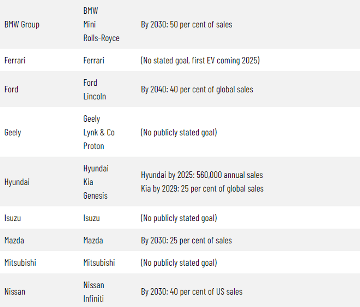This screenshot has width=360, height=307.
Task: Click the 'Lynk & Co' row's 'Geely' manufacturer name
Action: [13, 132]
